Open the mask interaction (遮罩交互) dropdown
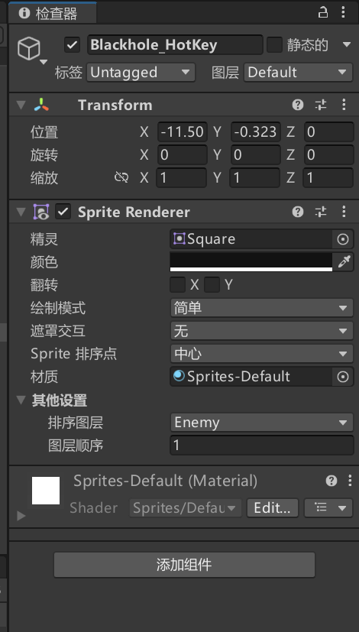This screenshot has width=359, height=632. click(262, 332)
